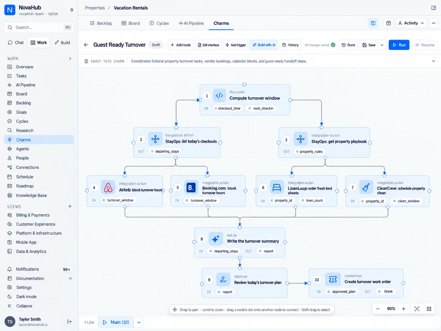This screenshot has width=441, height=331.
Task: Click the LinenLoop bed icon on node 6
Action: click(x=277, y=187)
